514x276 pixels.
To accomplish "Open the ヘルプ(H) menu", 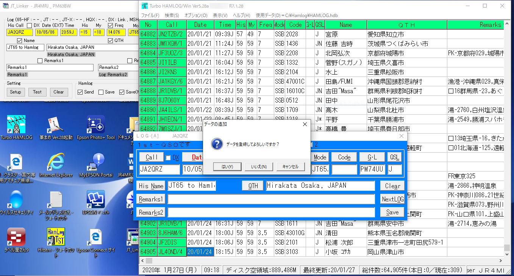I will [242, 16].
